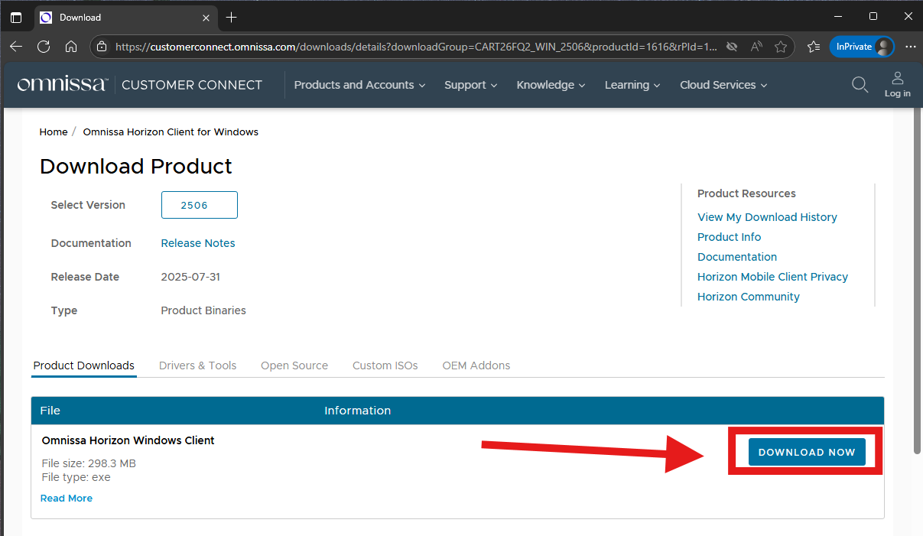Image resolution: width=923 pixels, height=536 pixels.
Task: Click the release date 2025-07-31
Action: (x=190, y=277)
